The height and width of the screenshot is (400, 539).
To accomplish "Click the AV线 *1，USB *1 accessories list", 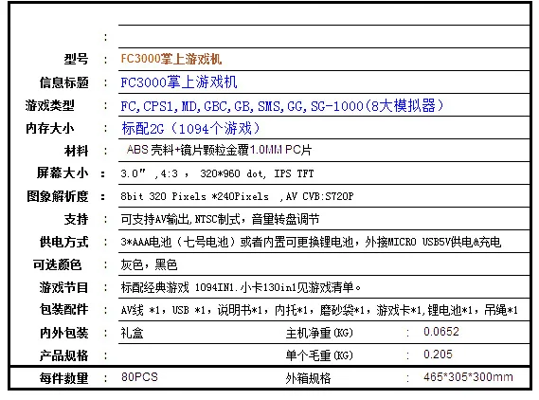I will click(x=319, y=310).
